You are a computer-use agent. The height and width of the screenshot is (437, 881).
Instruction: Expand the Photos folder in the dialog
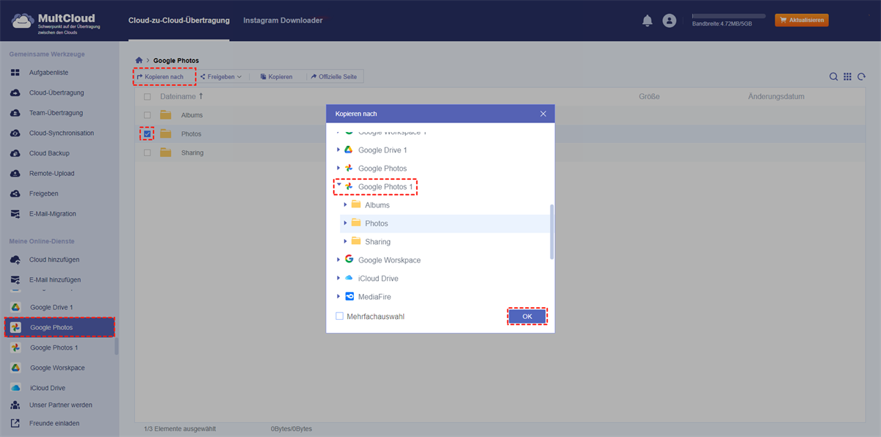pos(345,223)
